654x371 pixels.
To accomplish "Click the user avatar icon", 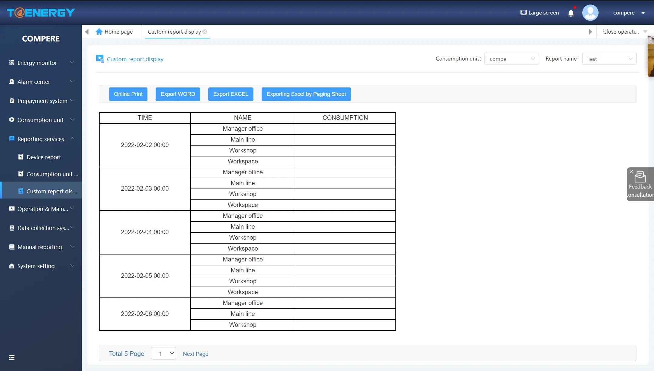I will click(590, 13).
